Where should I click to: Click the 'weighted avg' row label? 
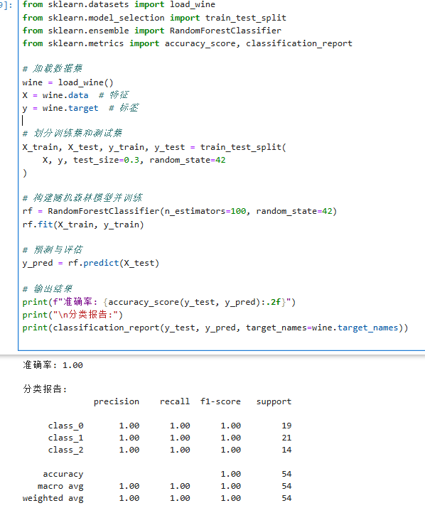(x=53, y=498)
